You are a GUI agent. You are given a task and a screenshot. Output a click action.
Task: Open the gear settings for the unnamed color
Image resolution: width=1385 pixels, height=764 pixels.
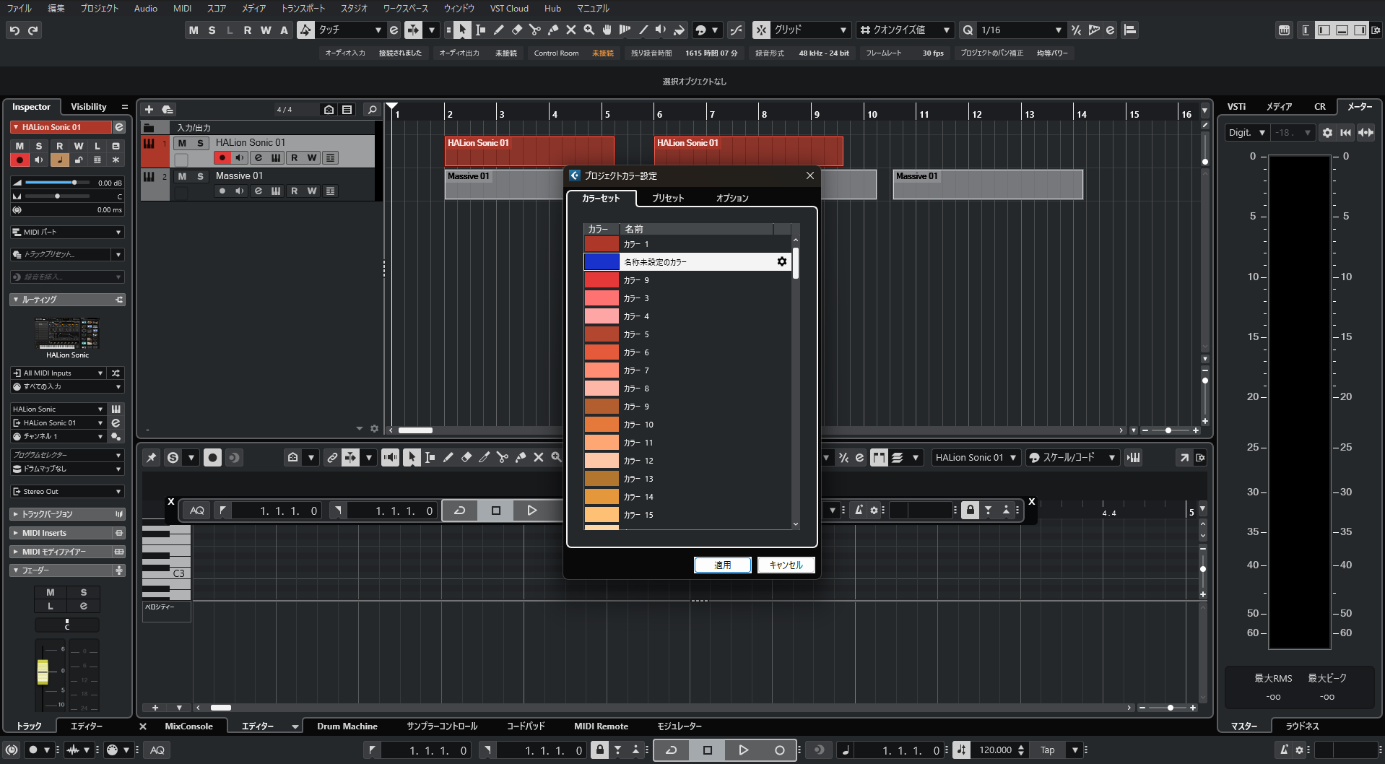(781, 261)
